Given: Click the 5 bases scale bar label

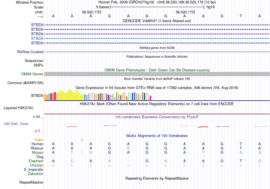Looking at the screenshot, I should [102, 7].
